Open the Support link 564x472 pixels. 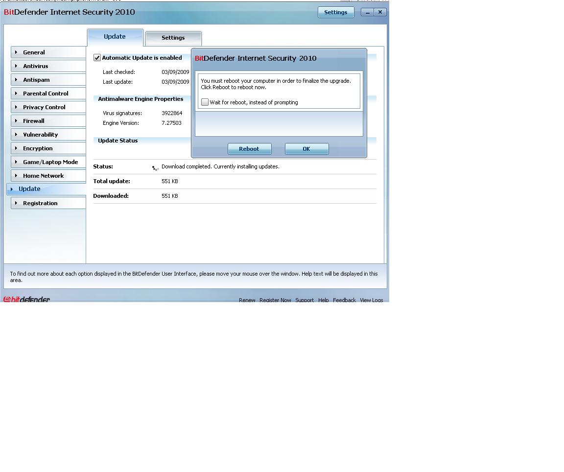pyautogui.click(x=305, y=300)
